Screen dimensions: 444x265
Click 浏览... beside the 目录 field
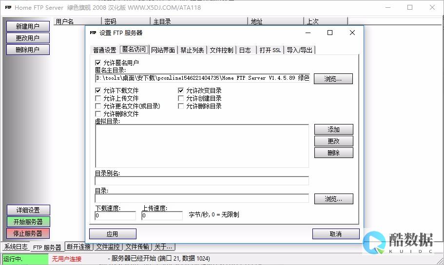point(333,199)
